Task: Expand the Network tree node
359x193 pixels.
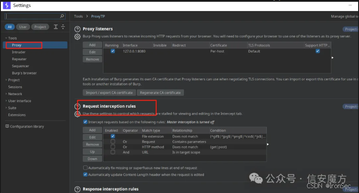Action: (x=6, y=94)
